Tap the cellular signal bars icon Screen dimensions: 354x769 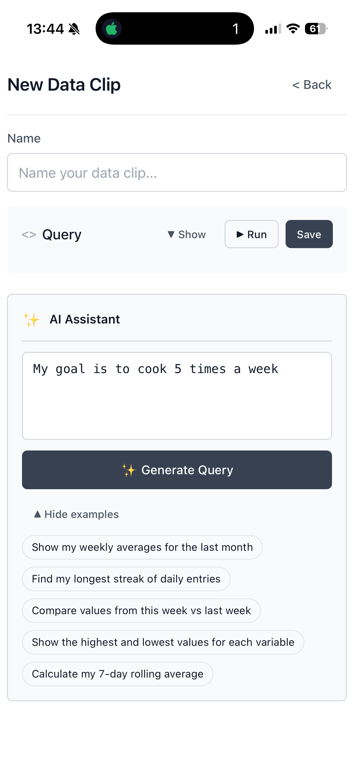click(x=273, y=29)
